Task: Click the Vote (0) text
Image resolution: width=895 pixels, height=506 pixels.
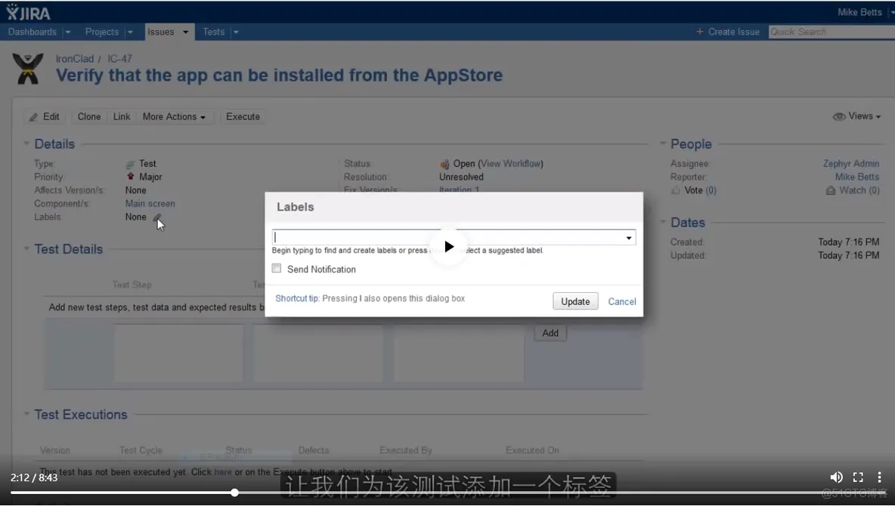Action: point(701,190)
